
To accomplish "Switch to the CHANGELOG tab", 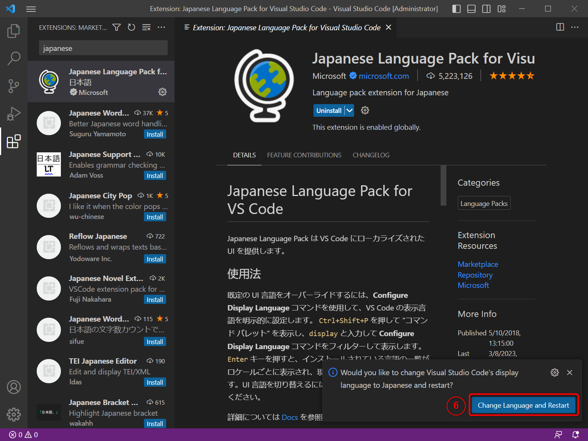I will (x=371, y=155).
